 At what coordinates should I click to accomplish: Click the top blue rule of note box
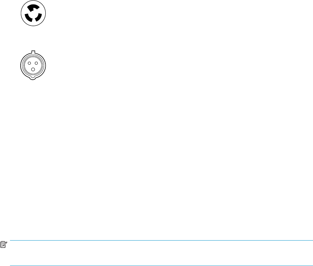161,241
